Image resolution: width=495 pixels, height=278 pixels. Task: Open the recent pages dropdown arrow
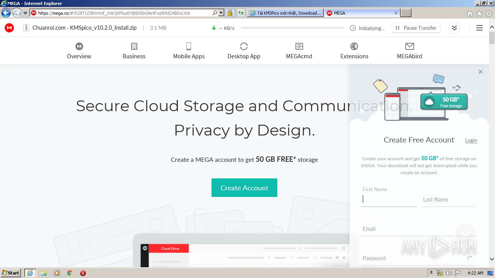pos(25,13)
